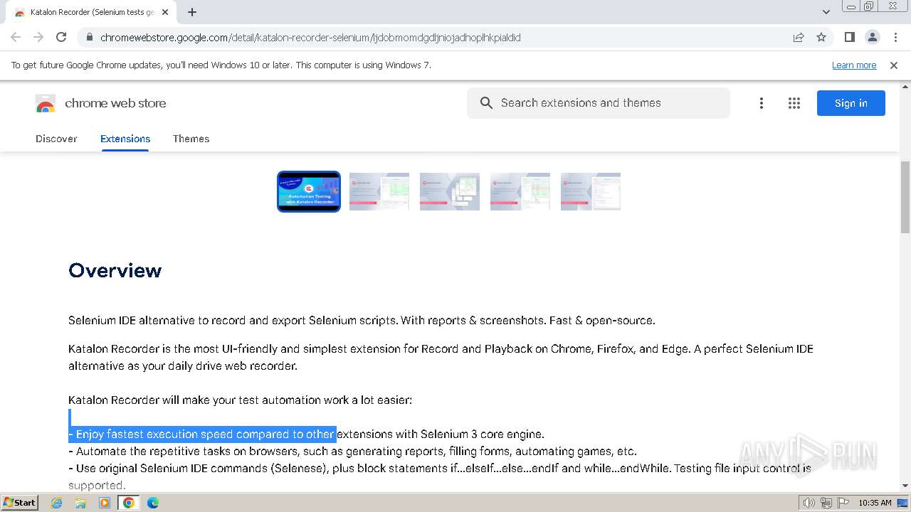Click the 'Automate the repetitive tasks' line
The height and width of the screenshot is (512, 911).
[x=352, y=451]
